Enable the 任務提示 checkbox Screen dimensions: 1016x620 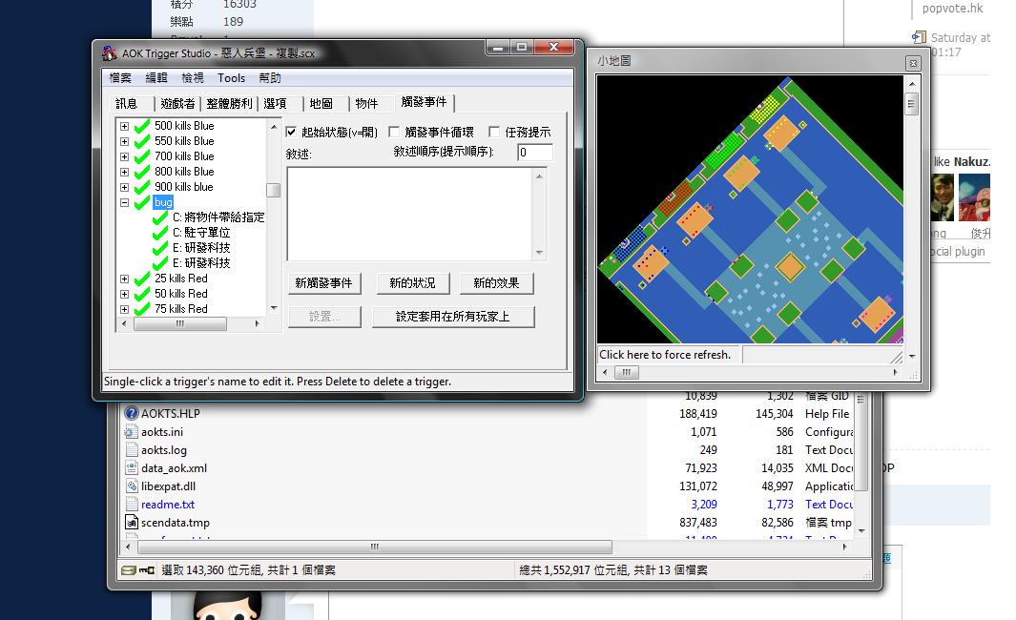(494, 133)
